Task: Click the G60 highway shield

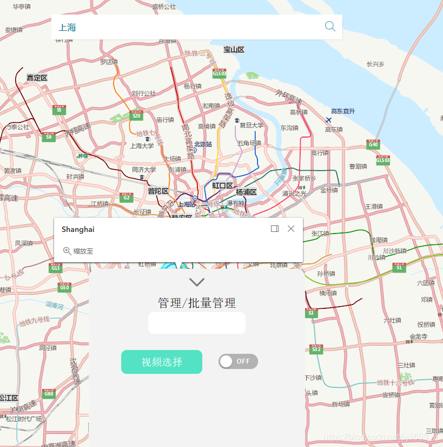Action: click(49, 394)
